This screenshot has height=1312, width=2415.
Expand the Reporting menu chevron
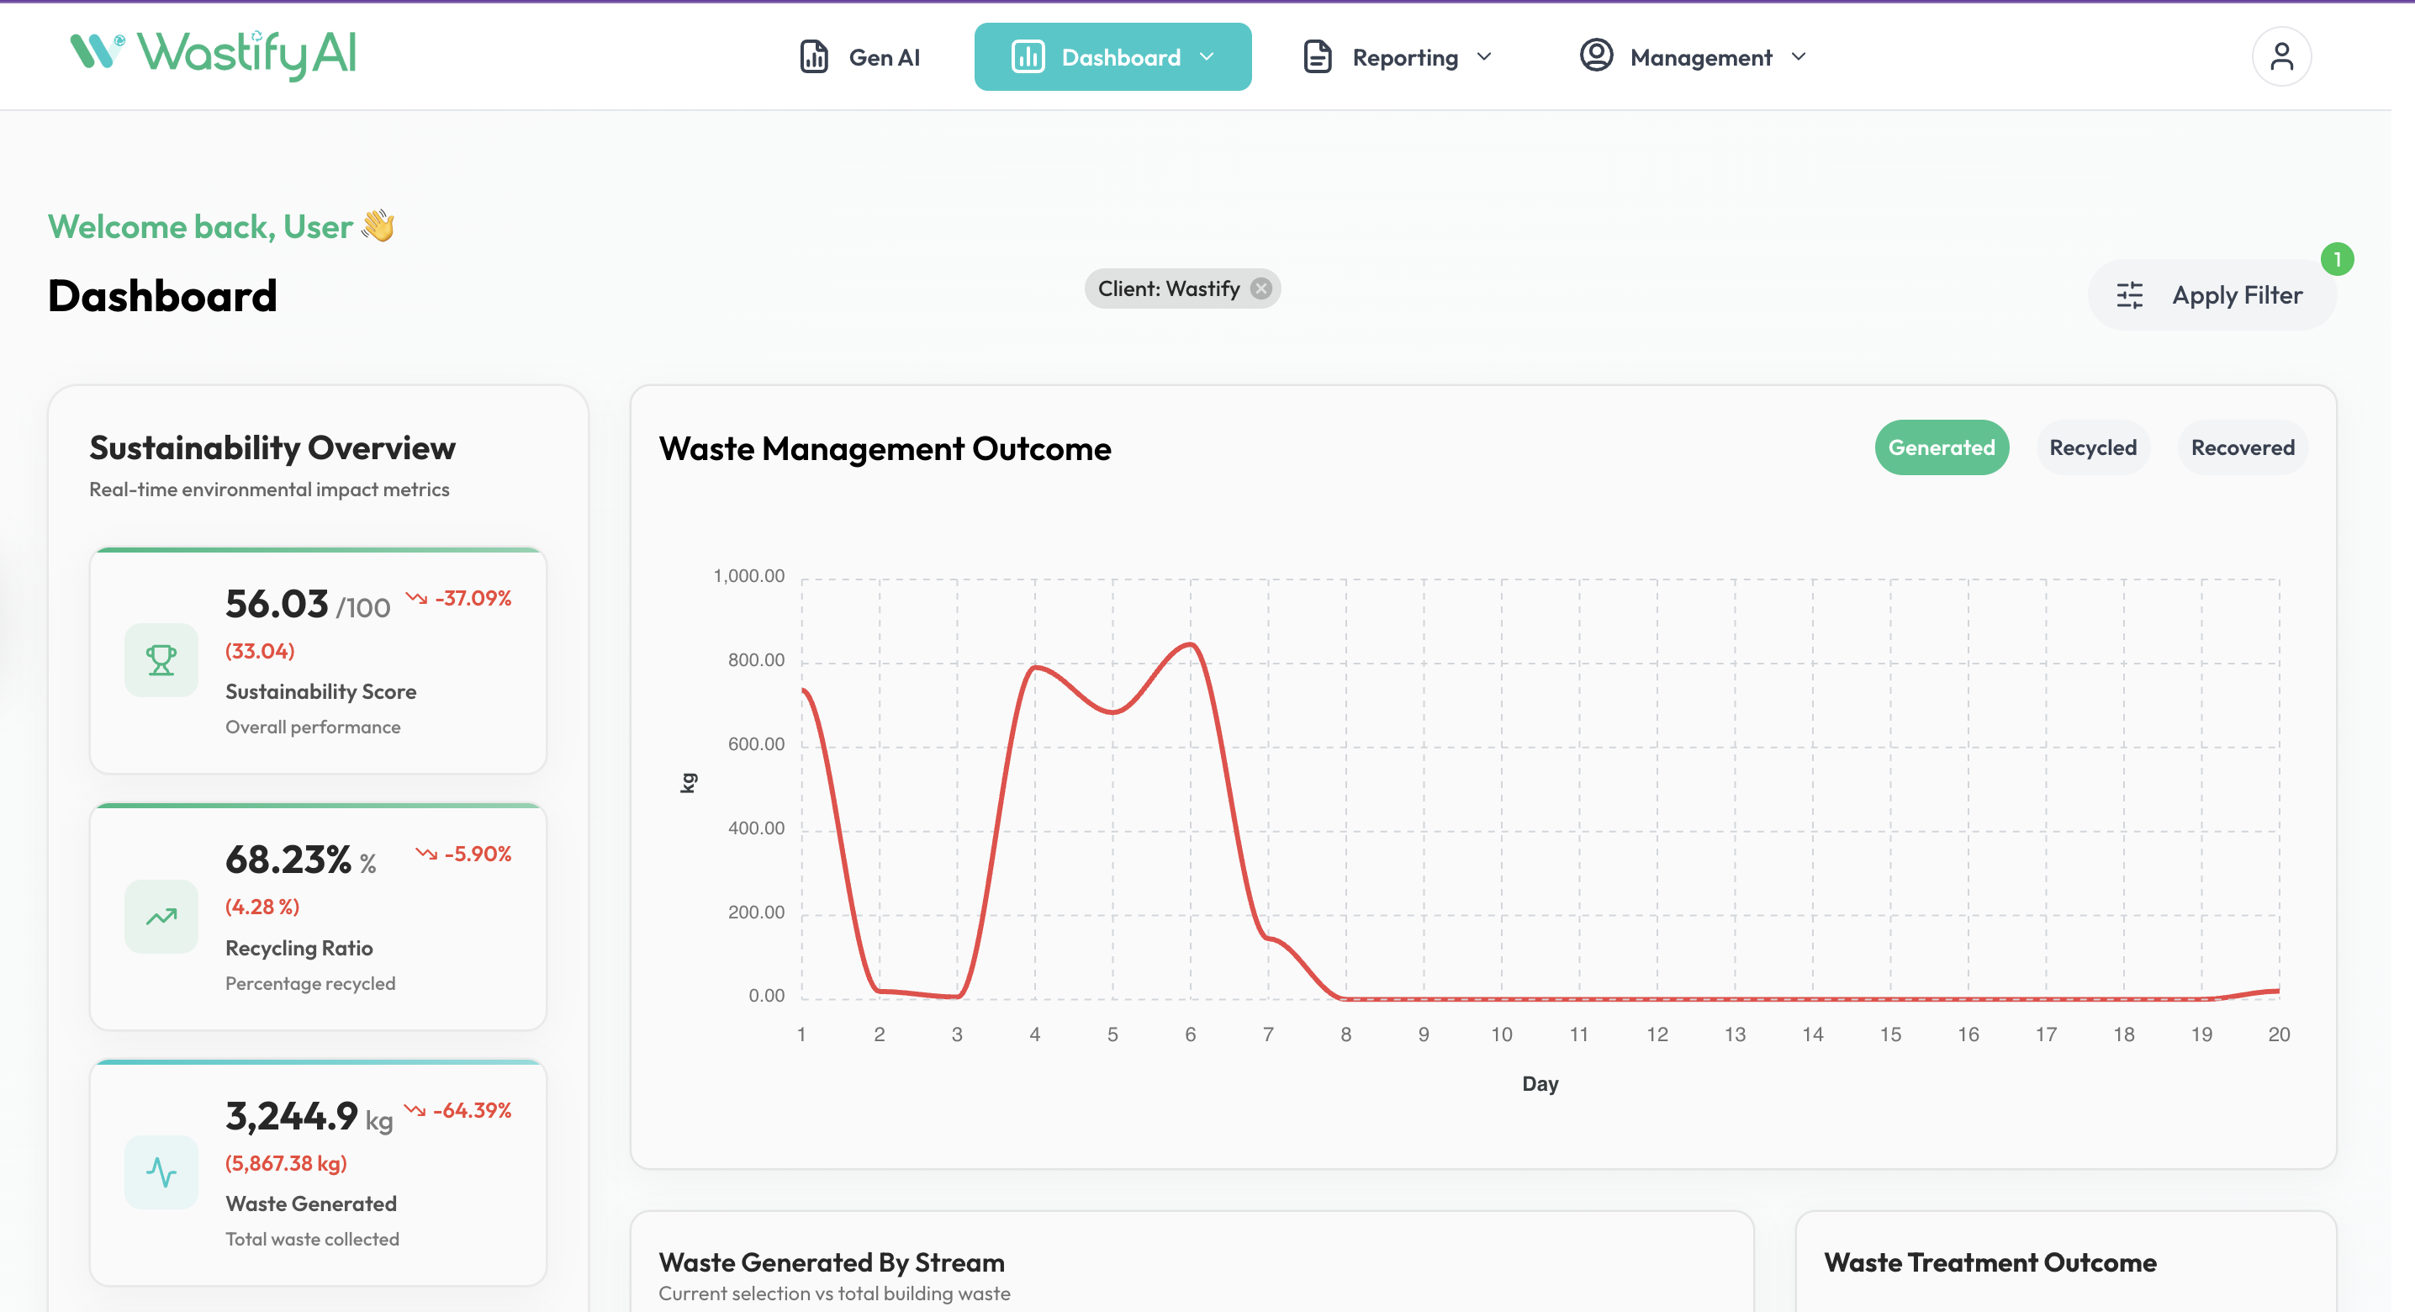[1484, 56]
